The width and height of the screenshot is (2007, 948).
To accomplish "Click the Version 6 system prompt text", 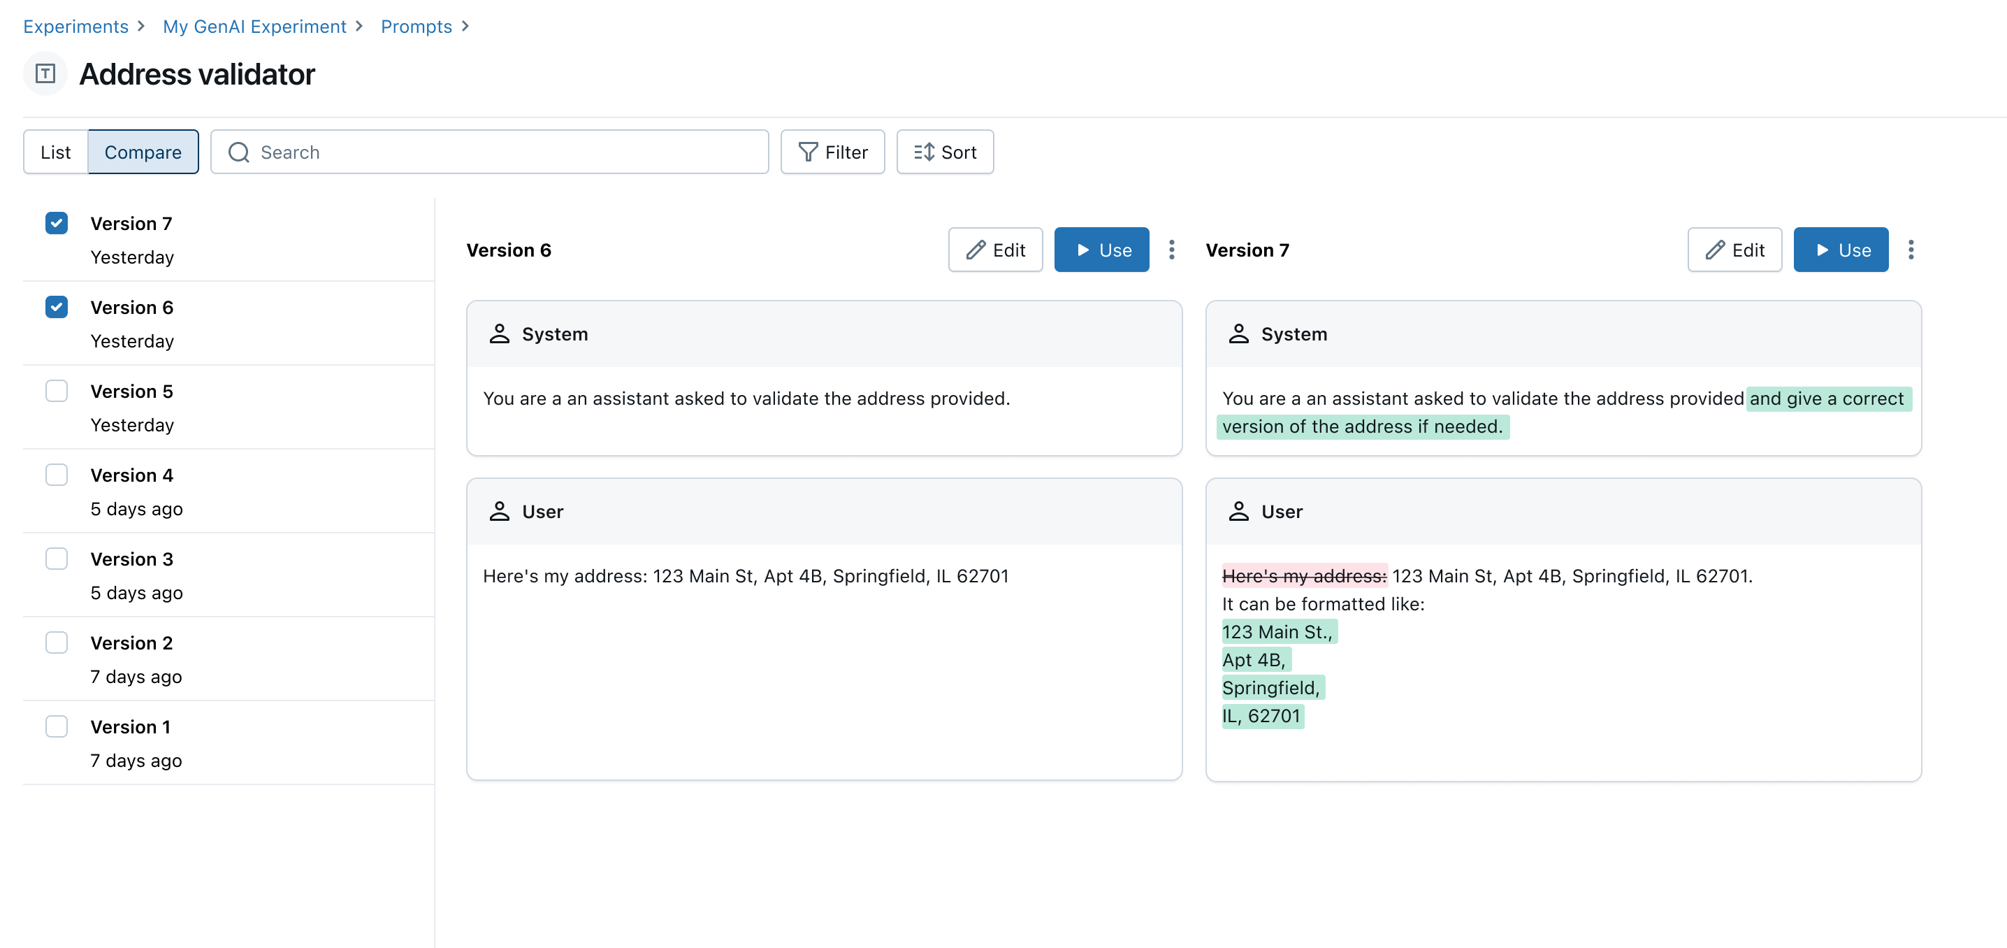I will pyautogui.click(x=746, y=398).
